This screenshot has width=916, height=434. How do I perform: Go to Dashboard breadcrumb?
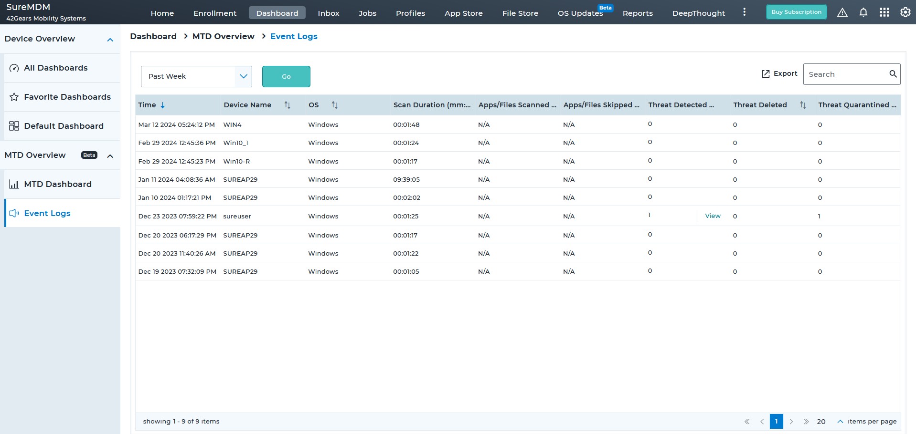[x=153, y=36]
